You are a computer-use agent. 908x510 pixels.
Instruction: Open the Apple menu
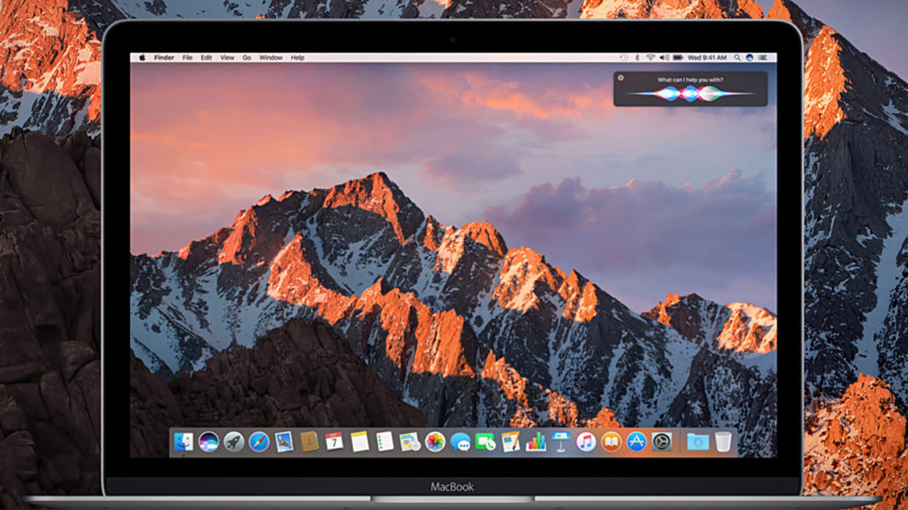coord(142,58)
